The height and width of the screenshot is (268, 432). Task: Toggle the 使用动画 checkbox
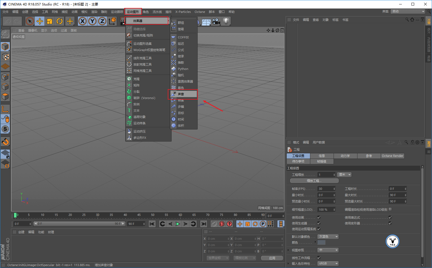(319, 217)
